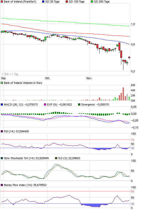Click the '0,5' price axis value
Image resolution: width=141 pixels, height=210 pixels.
click(133, 44)
